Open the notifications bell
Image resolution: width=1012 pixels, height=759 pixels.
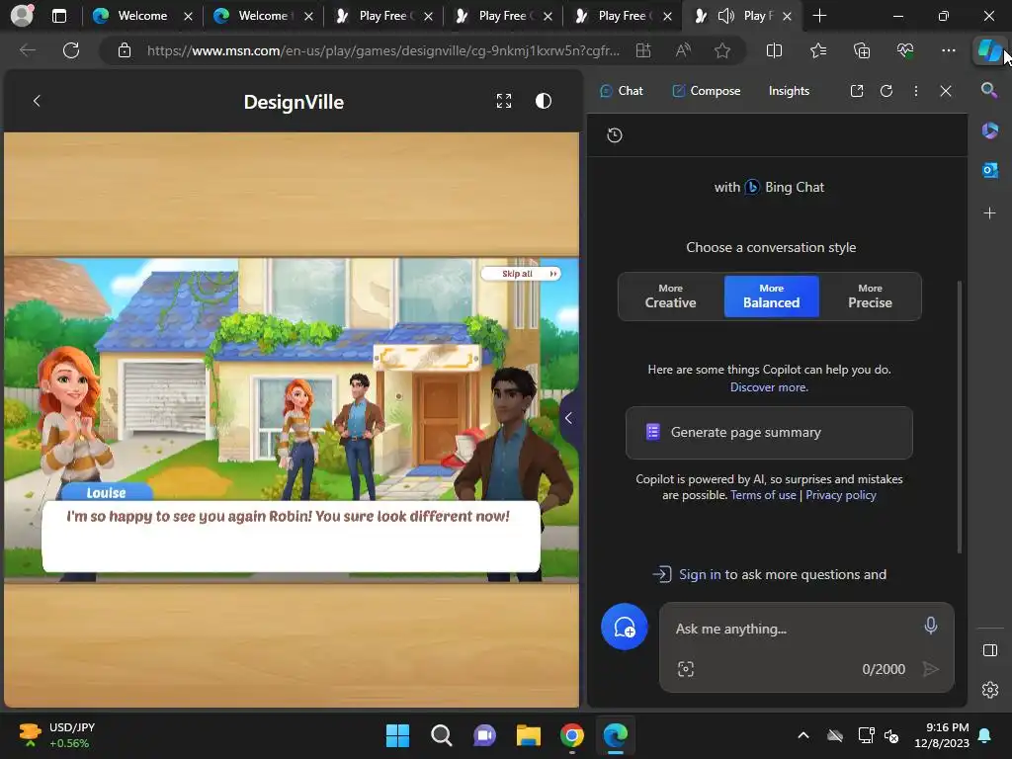click(x=984, y=735)
